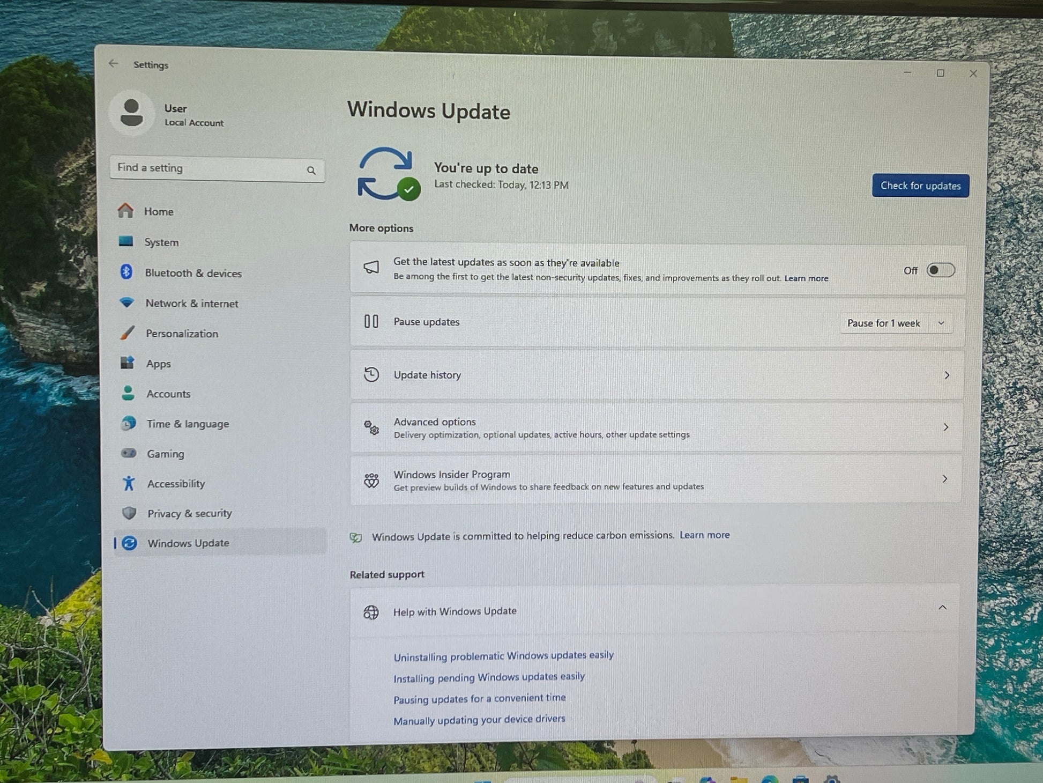
Task: Click the Privacy & security shield icon
Action: pos(129,513)
